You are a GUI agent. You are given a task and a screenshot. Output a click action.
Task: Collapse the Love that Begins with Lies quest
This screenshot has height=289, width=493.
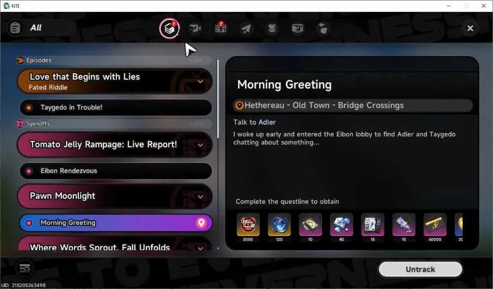[200, 81]
